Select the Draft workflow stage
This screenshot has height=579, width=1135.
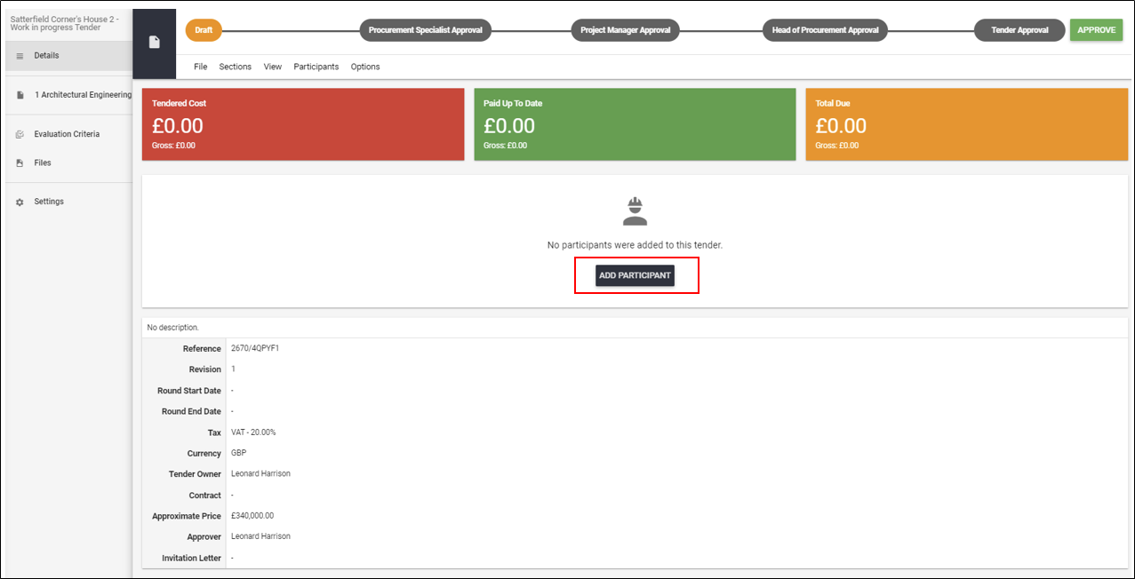coord(204,30)
